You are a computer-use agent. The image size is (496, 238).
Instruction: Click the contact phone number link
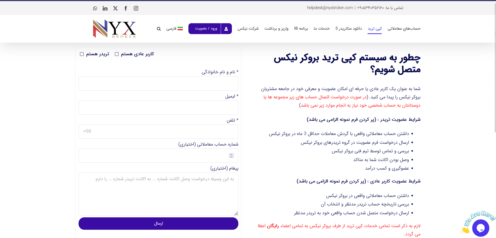click(370, 8)
